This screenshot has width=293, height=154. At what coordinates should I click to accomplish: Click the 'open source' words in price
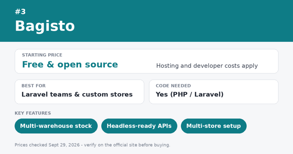coord(88,65)
